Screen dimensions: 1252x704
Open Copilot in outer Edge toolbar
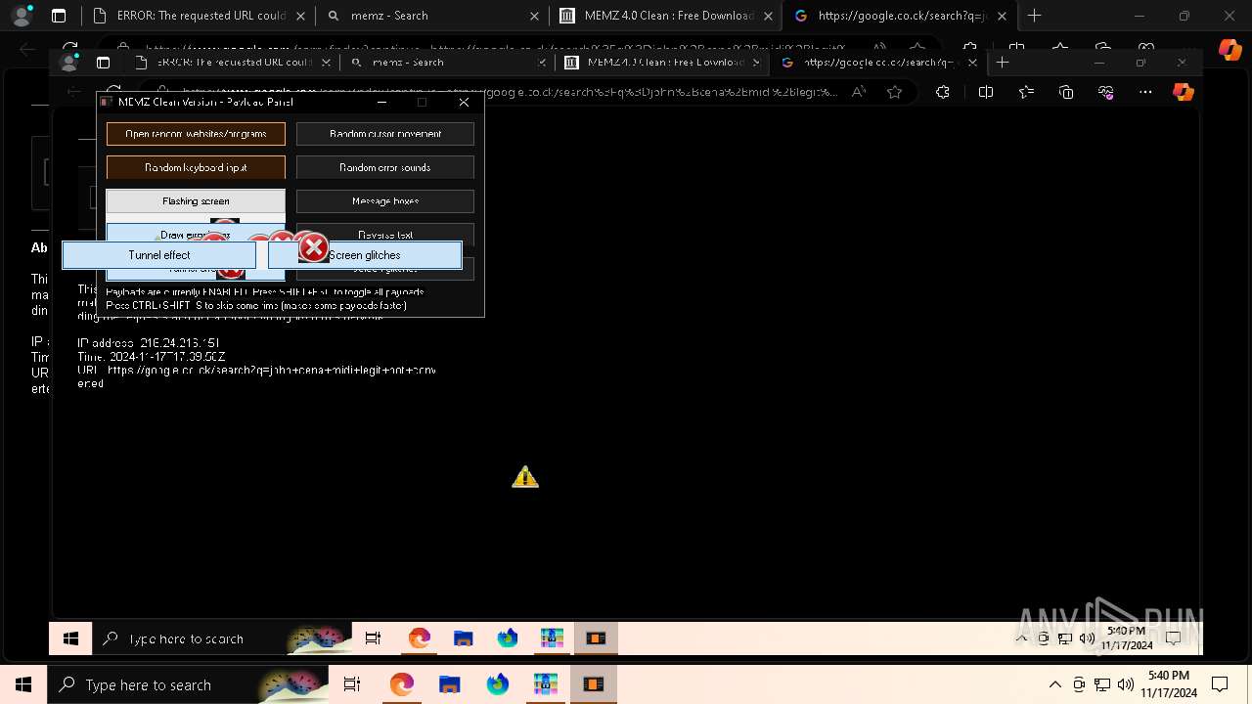1230,49
